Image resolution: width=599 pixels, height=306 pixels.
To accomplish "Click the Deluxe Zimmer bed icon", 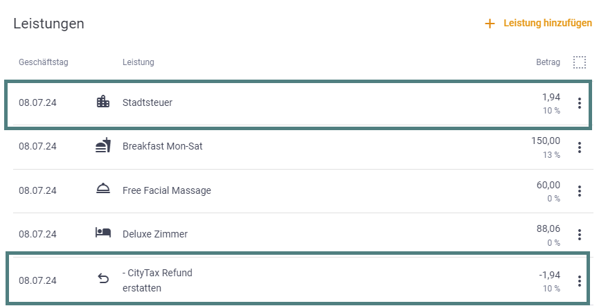I will [102, 233].
